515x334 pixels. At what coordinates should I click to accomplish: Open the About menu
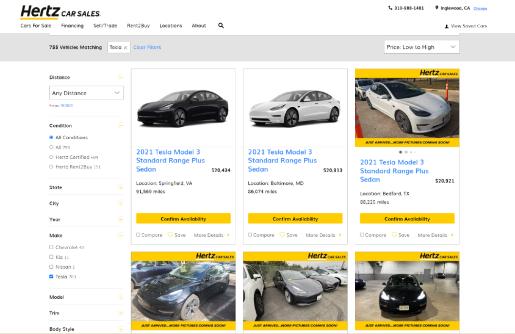[199, 26]
